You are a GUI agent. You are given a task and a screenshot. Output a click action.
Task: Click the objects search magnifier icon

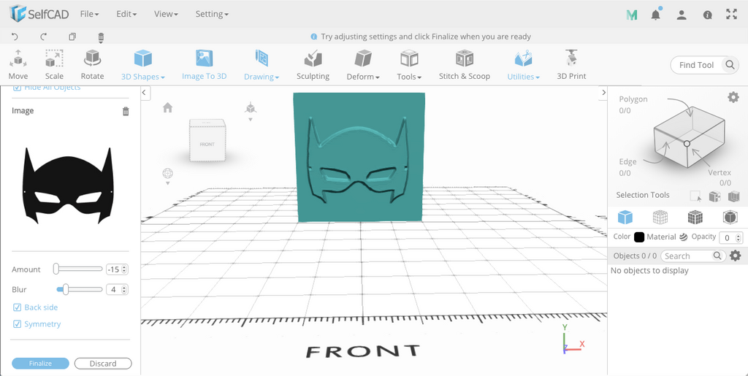tap(717, 256)
